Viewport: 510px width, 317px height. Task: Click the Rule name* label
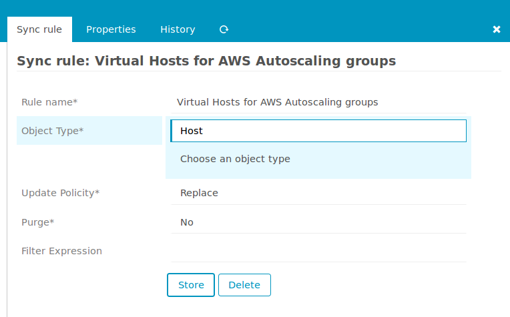pyautogui.click(x=49, y=102)
